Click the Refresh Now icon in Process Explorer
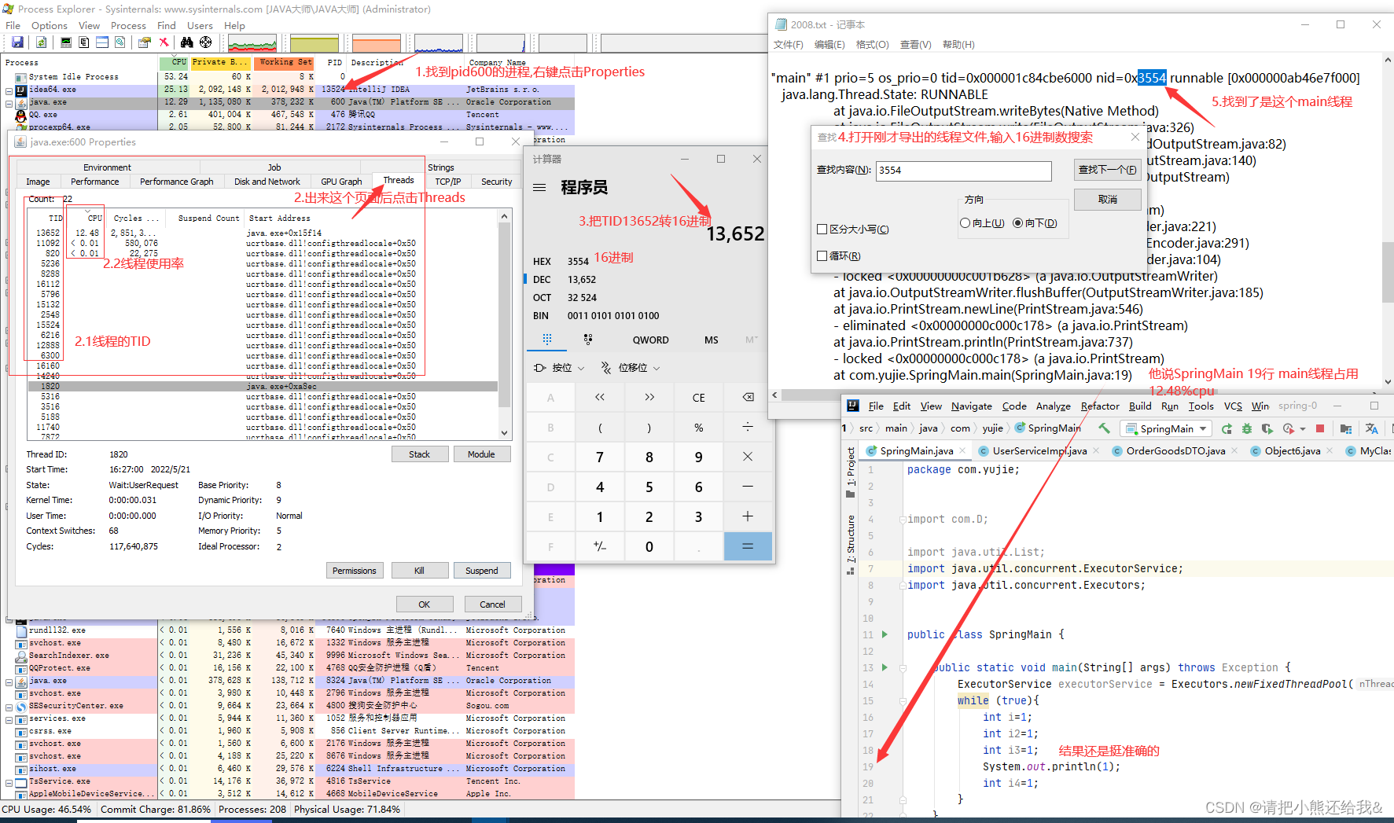Viewport: 1394px width, 823px height. (41, 42)
